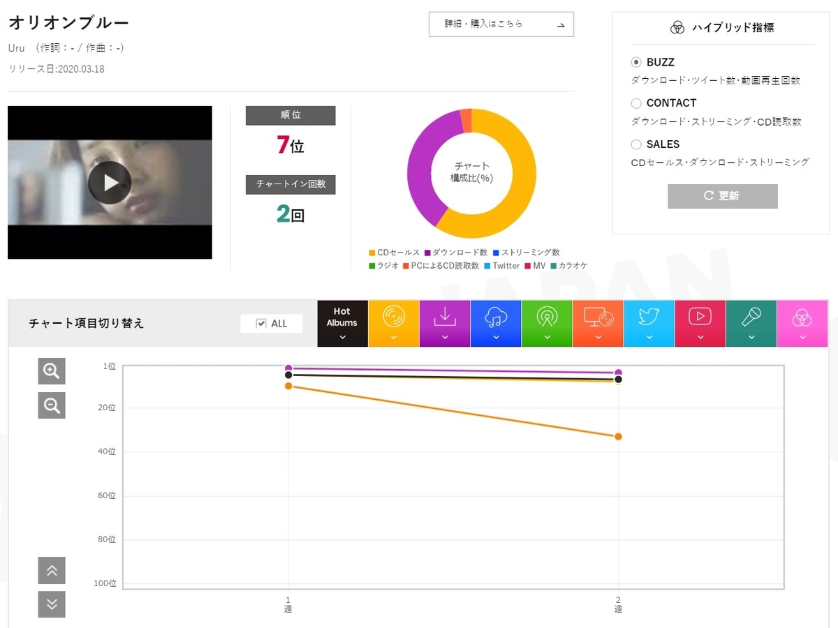Toggle the ALL checkbox

(261, 324)
